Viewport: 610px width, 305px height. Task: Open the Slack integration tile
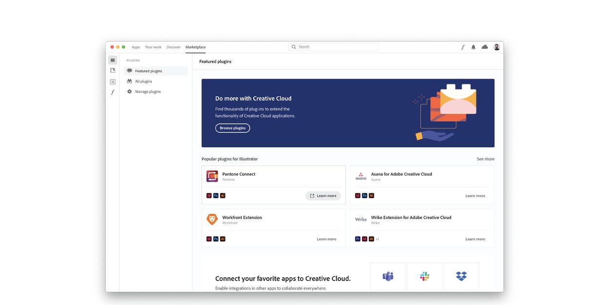[425, 276]
